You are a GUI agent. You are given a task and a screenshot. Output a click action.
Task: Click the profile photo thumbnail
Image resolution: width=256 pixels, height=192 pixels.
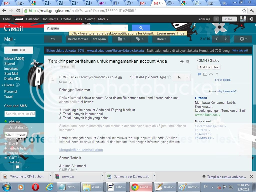243,19
